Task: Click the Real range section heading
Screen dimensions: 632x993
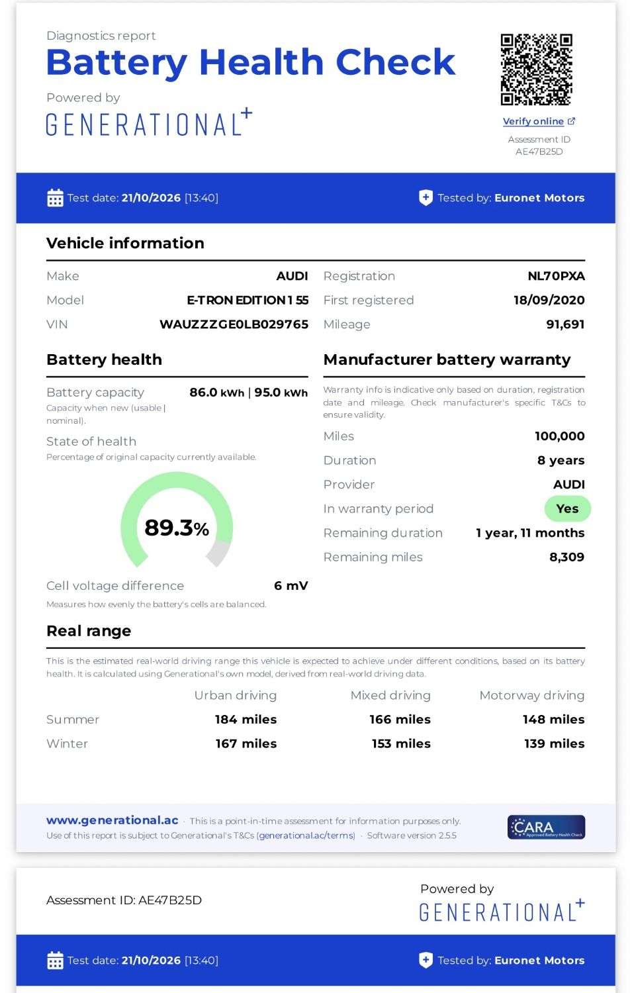Action: tap(89, 631)
